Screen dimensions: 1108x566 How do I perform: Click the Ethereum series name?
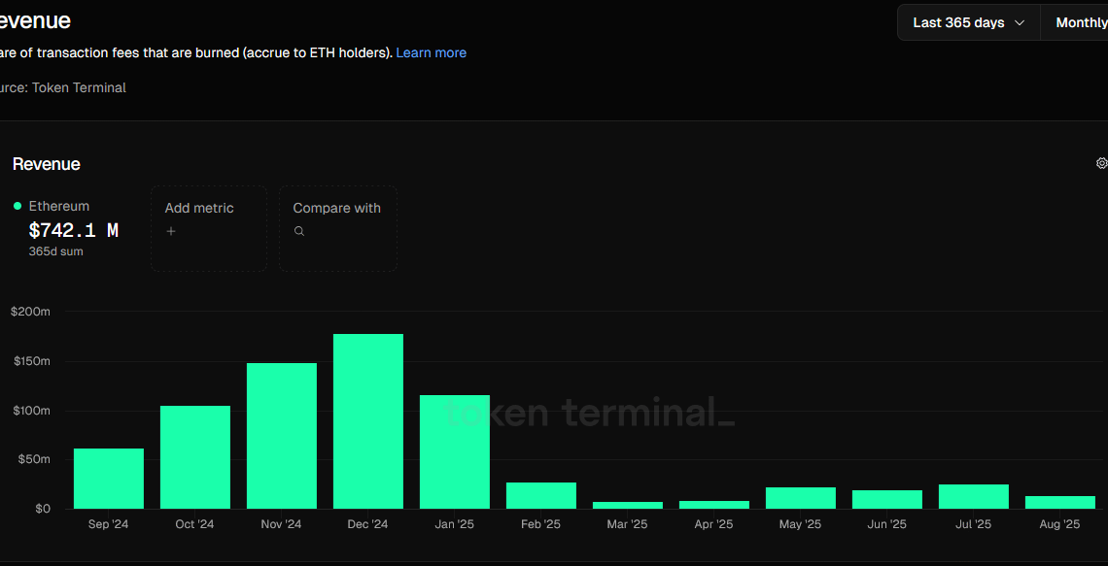coord(58,206)
